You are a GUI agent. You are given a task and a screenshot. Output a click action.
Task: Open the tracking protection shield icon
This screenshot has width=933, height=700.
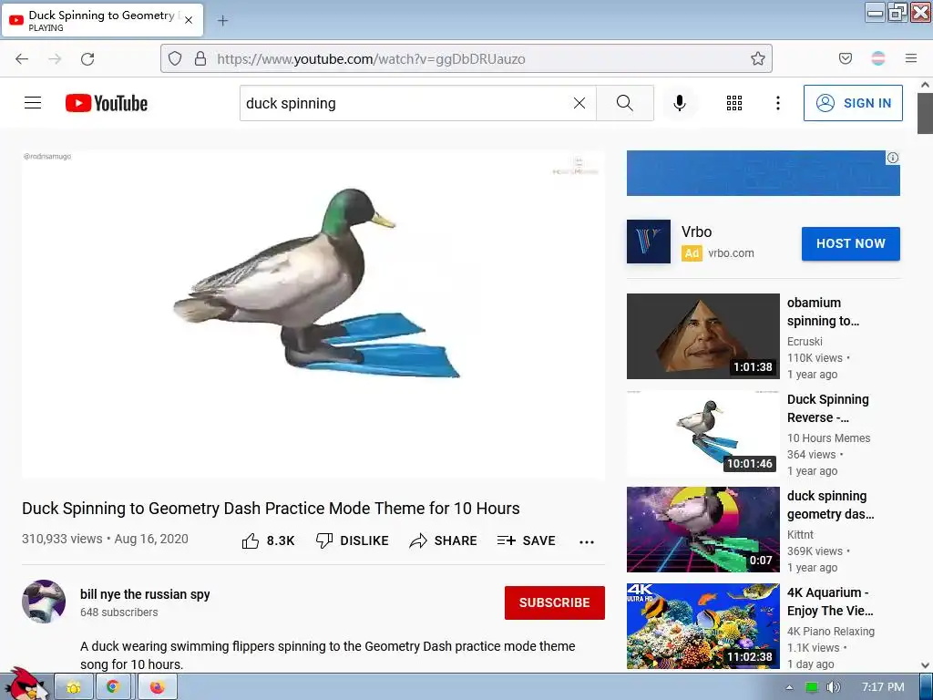pos(174,58)
